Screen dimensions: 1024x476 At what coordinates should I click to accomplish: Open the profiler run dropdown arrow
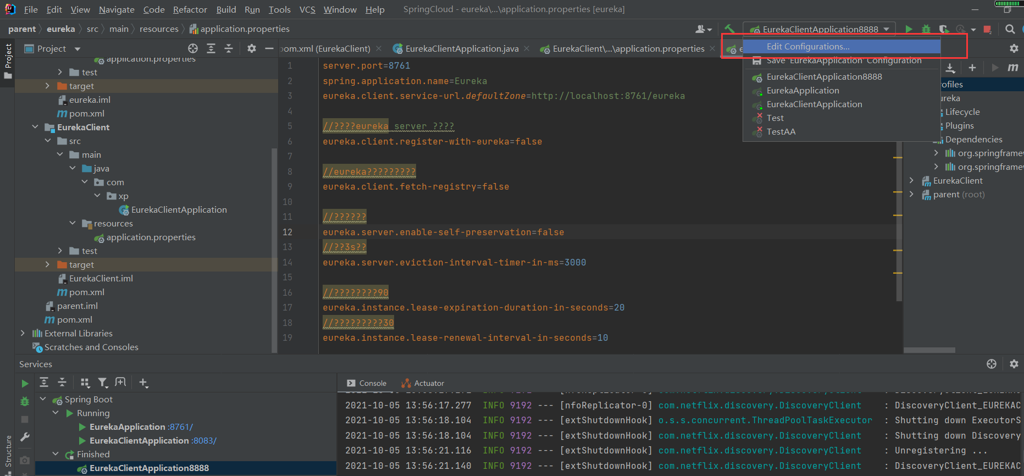click(973, 29)
